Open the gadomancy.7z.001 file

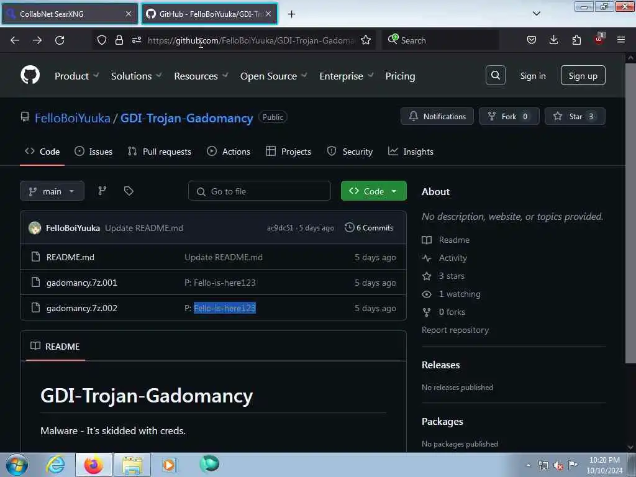81,283
